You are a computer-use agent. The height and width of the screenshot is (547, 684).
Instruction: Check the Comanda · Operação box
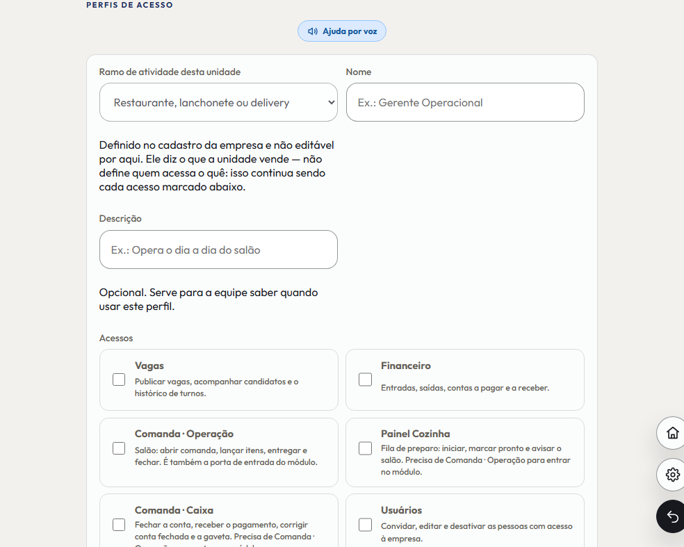[119, 448]
